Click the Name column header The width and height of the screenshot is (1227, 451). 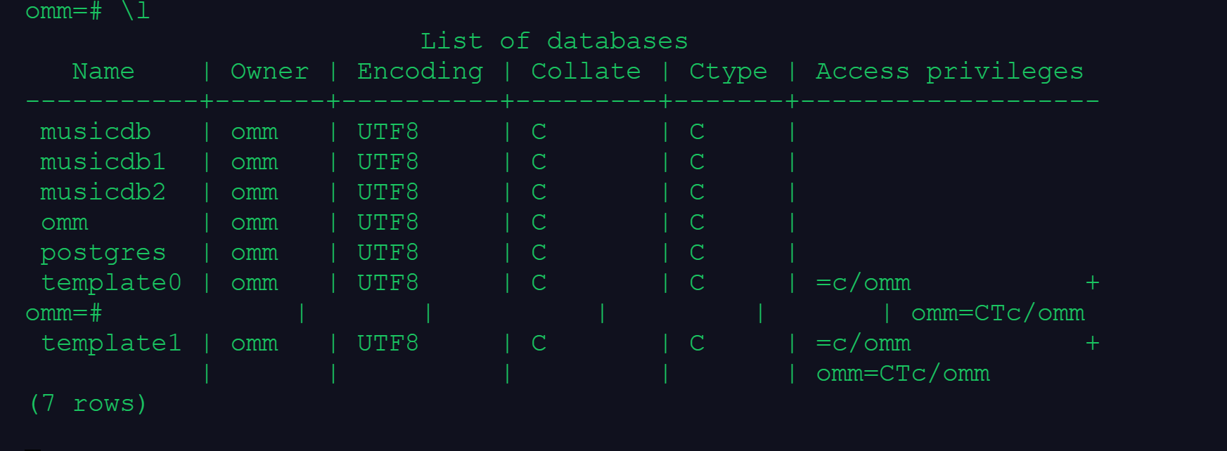pos(103,72)
